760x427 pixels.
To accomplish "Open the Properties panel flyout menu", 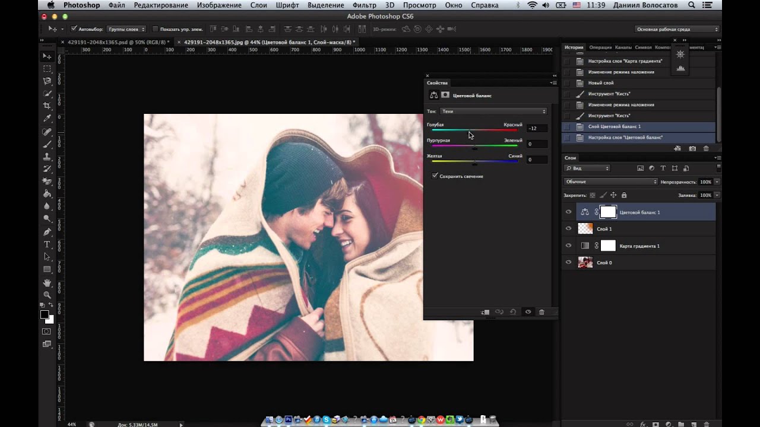I will [x=554, y=83].
